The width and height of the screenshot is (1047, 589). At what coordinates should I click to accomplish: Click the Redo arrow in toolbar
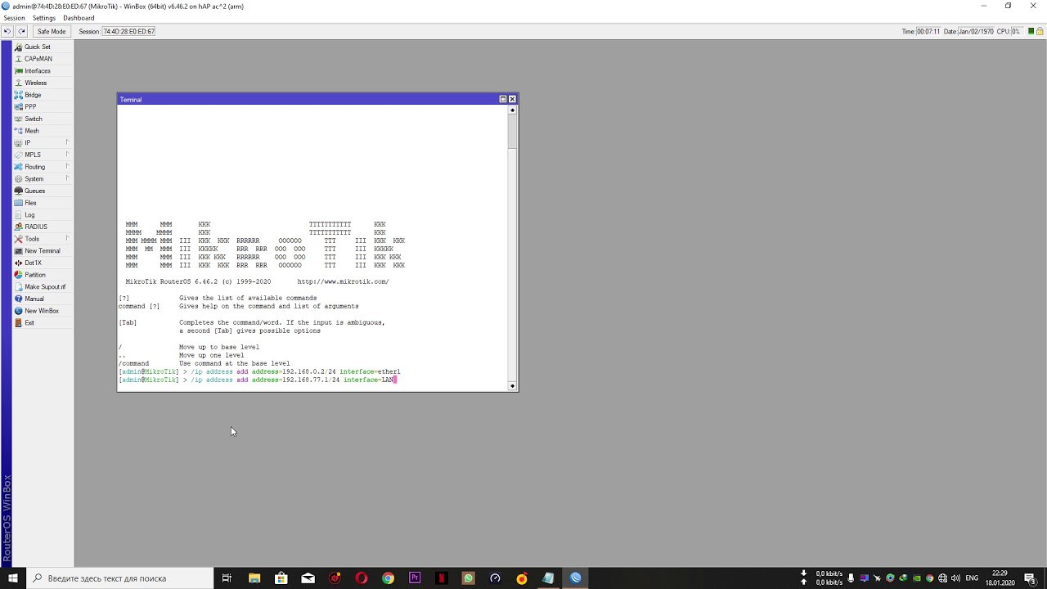[x=21, y=31]
